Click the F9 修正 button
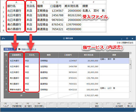The image size is (136, 112). (x=97, y=105)
